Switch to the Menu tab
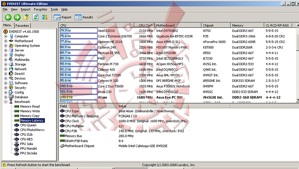299x169 pixels. click(7, 25)
